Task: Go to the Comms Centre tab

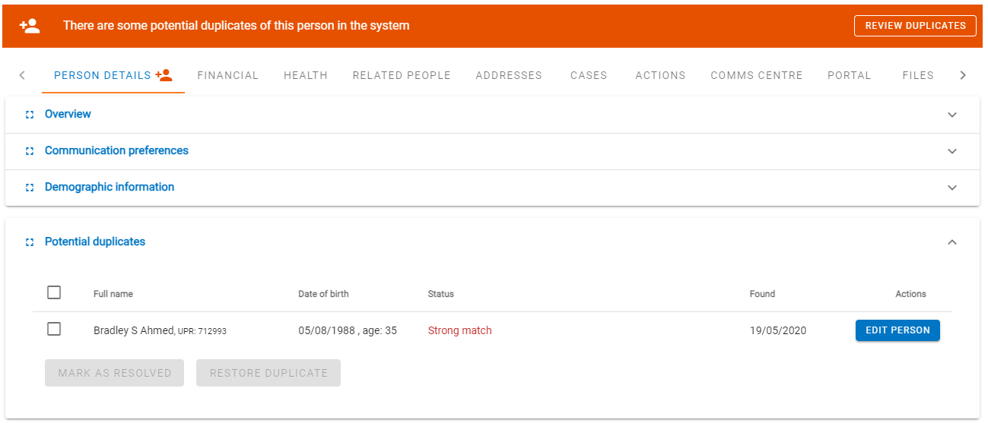Action: pos(757,75)
